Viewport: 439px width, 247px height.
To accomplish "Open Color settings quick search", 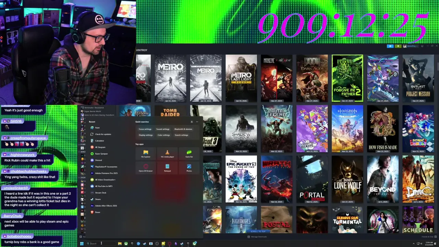I will point(164,135).
